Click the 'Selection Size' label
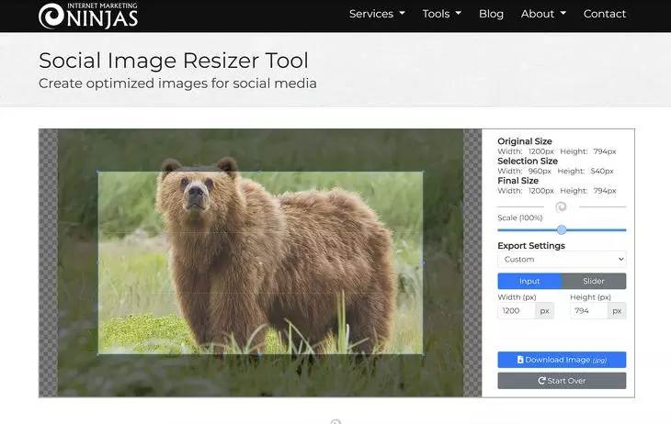 (x=528, y=161)
